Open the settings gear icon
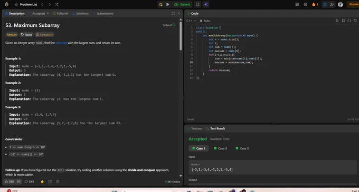The width and height of the screenshot is (359, 192). pos(306,4)
